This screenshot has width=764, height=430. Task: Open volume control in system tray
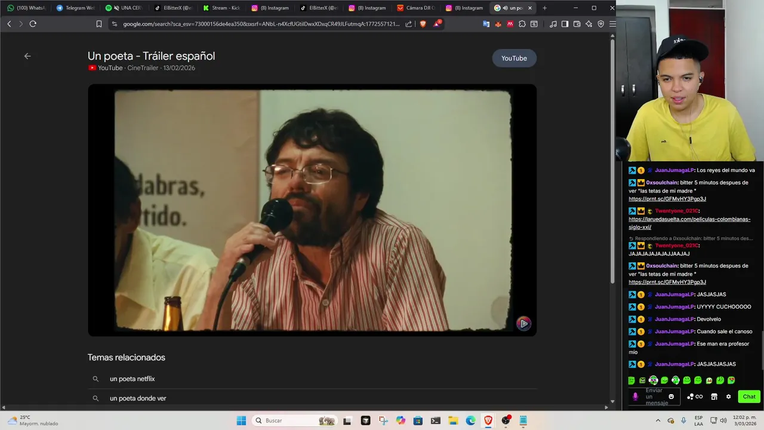pyautogui.click(x=723, y=420)
